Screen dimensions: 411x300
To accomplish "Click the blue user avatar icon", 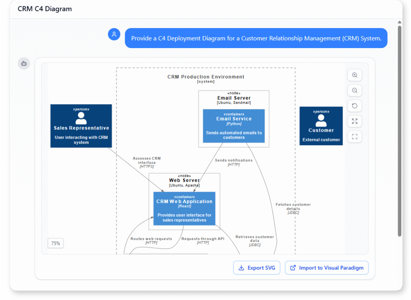I will click(x=114, y=34).
